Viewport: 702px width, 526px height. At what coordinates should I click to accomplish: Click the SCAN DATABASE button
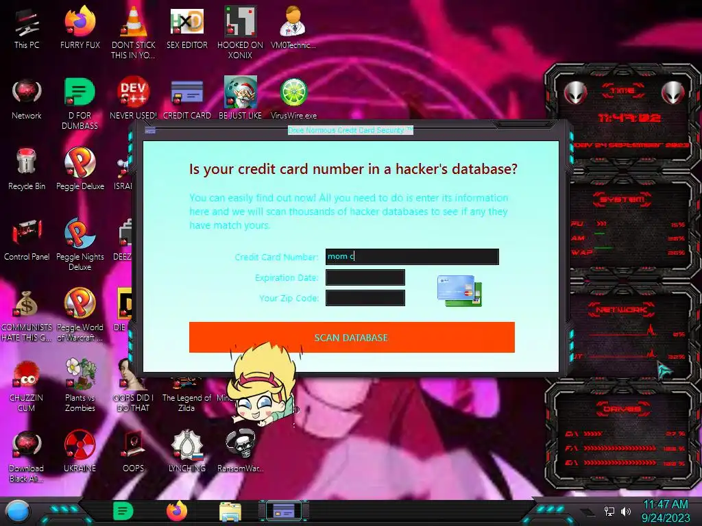(x=352, y=337)
